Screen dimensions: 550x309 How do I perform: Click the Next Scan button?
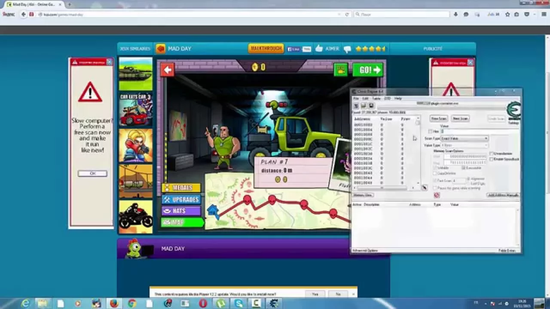tap(460, 118)
